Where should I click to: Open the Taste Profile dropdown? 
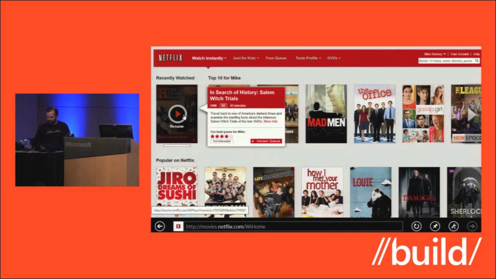[308, 58]
